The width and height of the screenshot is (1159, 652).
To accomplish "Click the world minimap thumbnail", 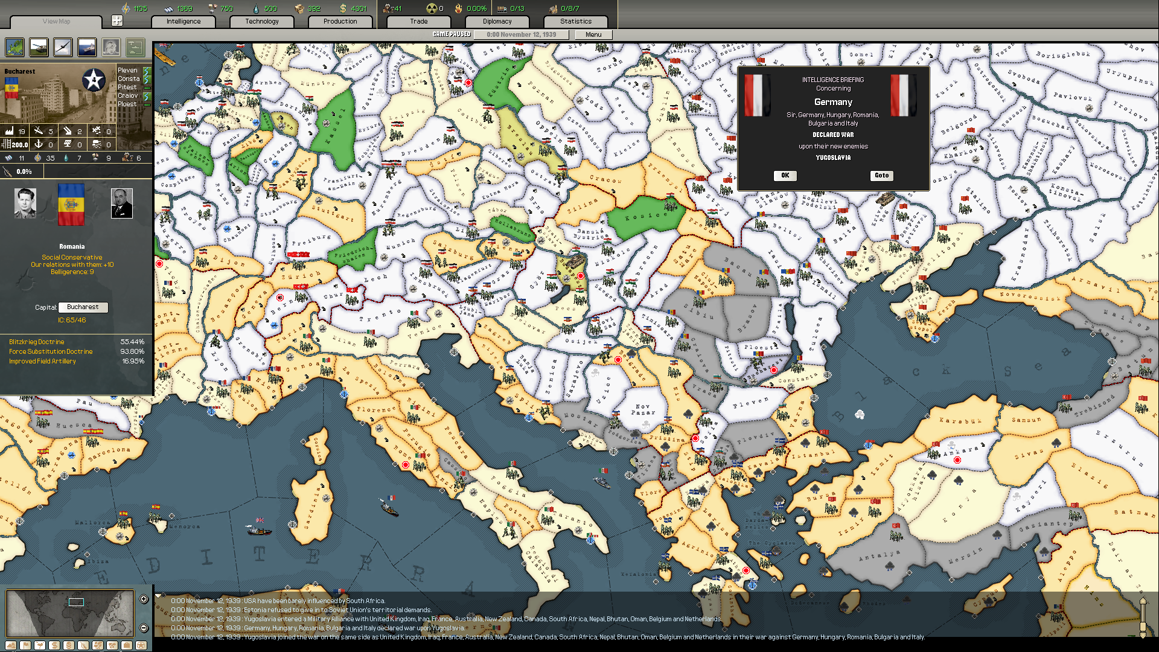I will 69,614.
